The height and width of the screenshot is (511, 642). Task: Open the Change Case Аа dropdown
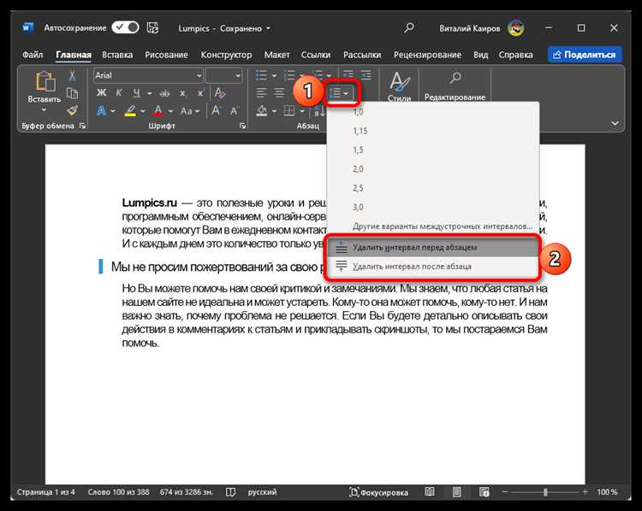tap(190, 111)
